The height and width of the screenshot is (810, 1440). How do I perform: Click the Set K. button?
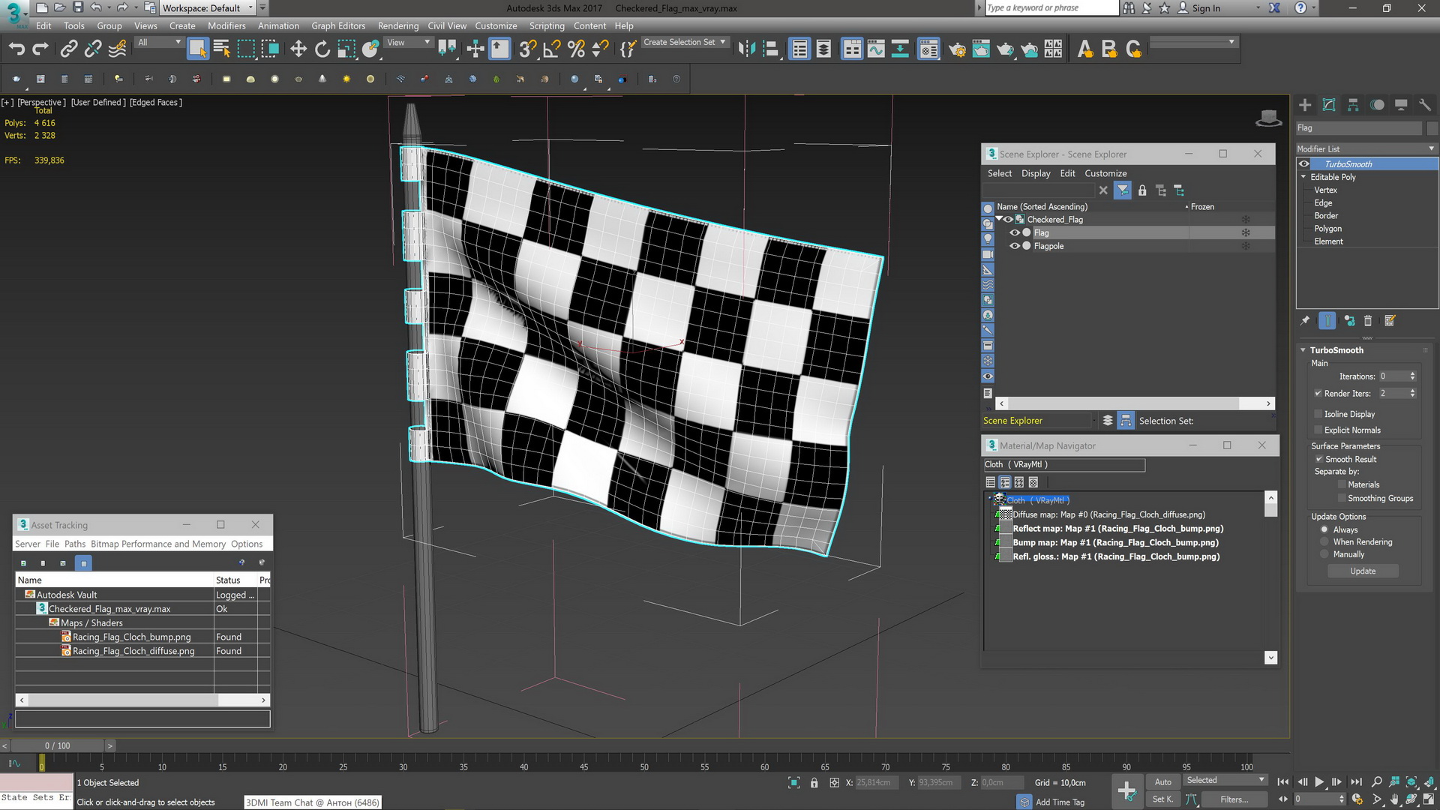click(x=1162, y=799)
